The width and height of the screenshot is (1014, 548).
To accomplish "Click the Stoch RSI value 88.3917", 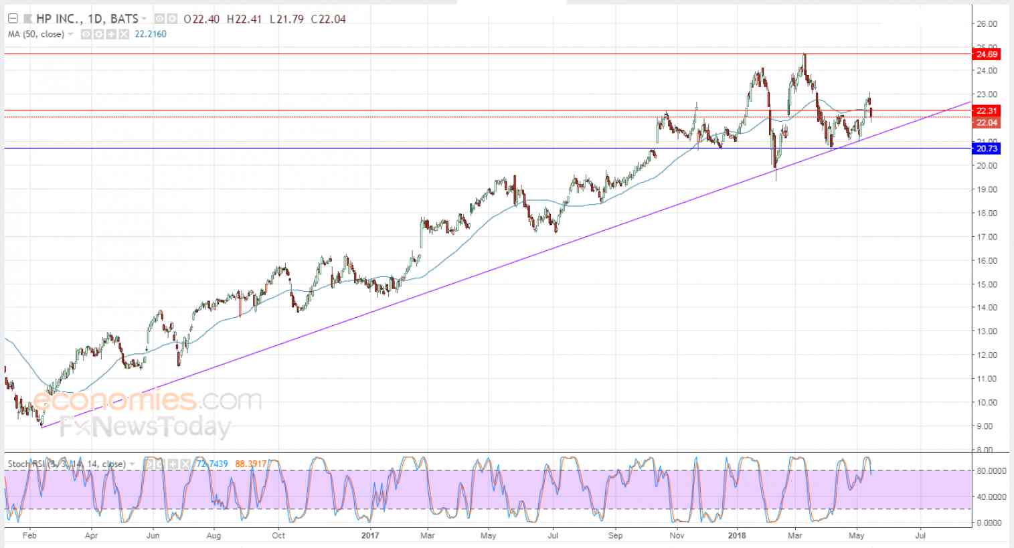I will (x=251, y=464).
